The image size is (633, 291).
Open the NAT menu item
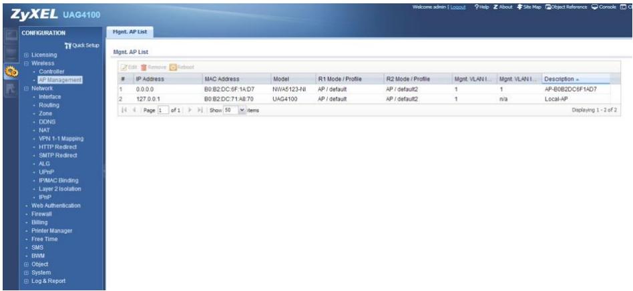(44, 130)
